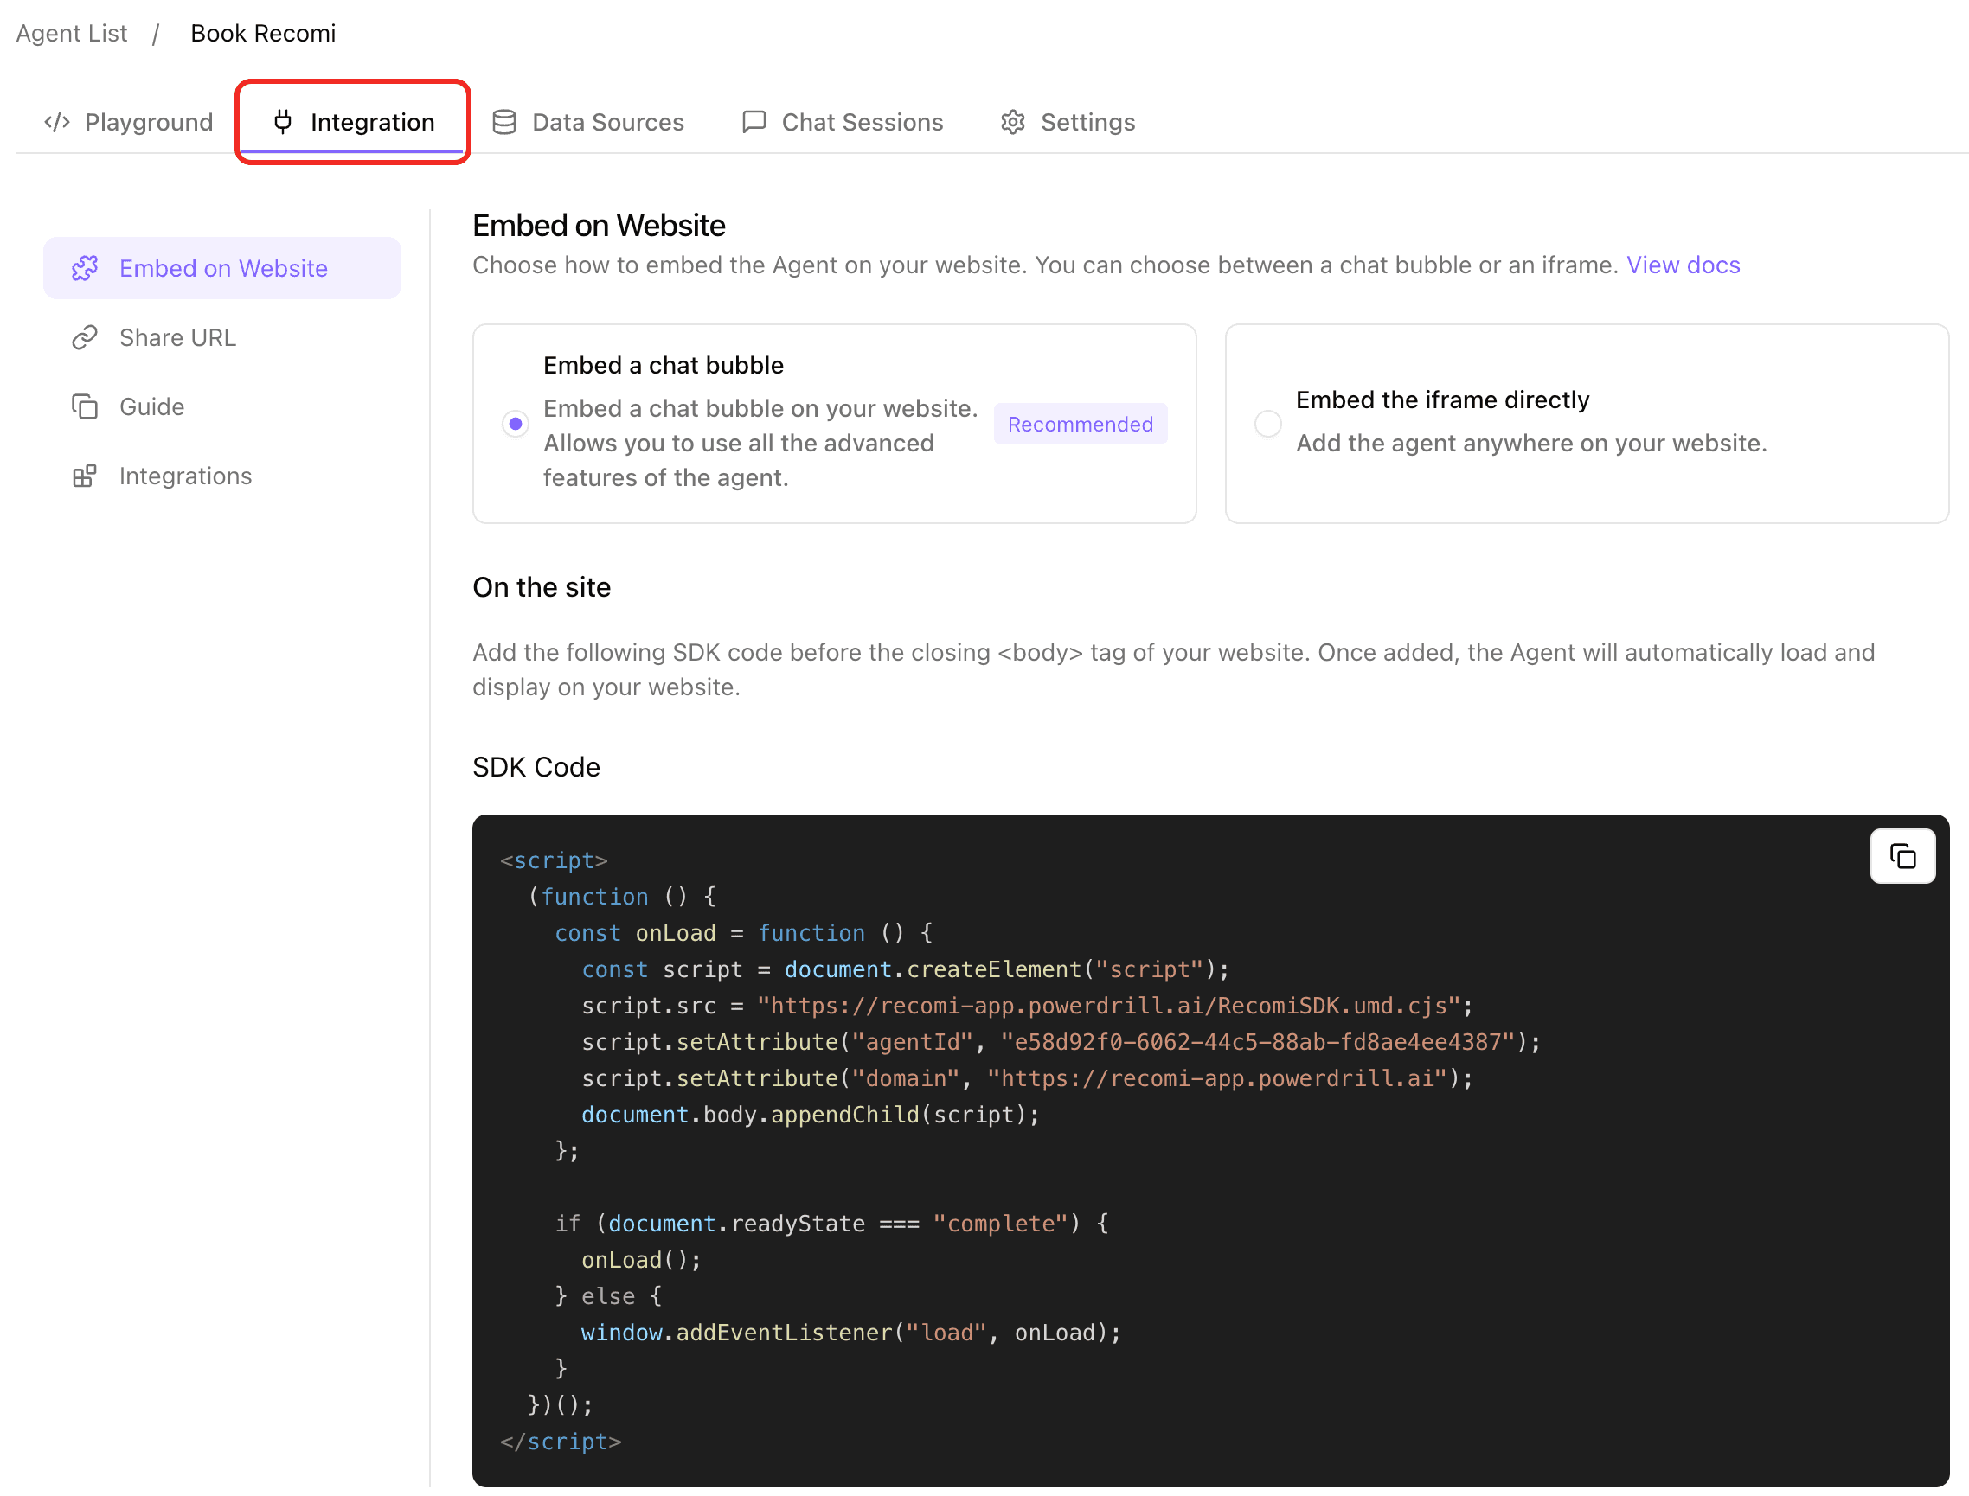Open Guide in sidebar

[221, 407]
